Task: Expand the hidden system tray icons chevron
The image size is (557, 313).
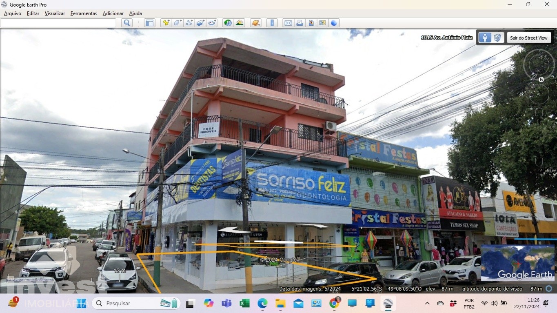Action: 427,303
